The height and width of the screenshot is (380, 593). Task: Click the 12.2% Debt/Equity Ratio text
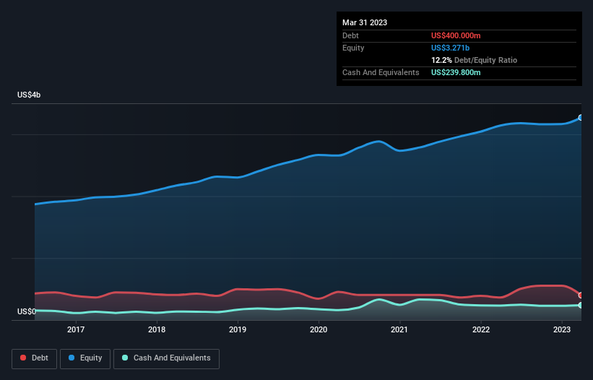475,60
